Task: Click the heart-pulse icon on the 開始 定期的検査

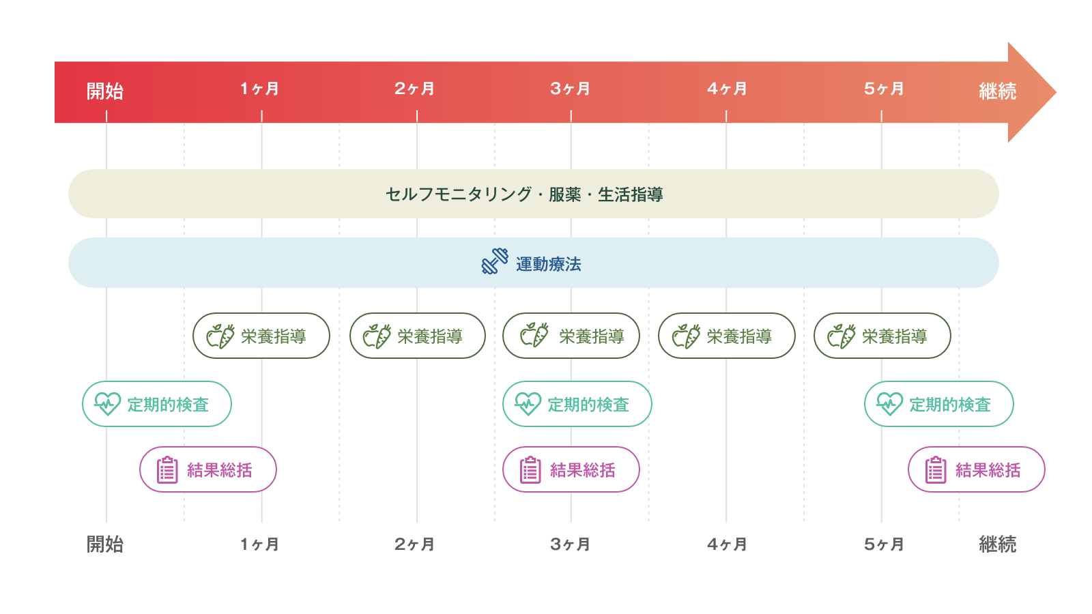Action: pos(107,404)
